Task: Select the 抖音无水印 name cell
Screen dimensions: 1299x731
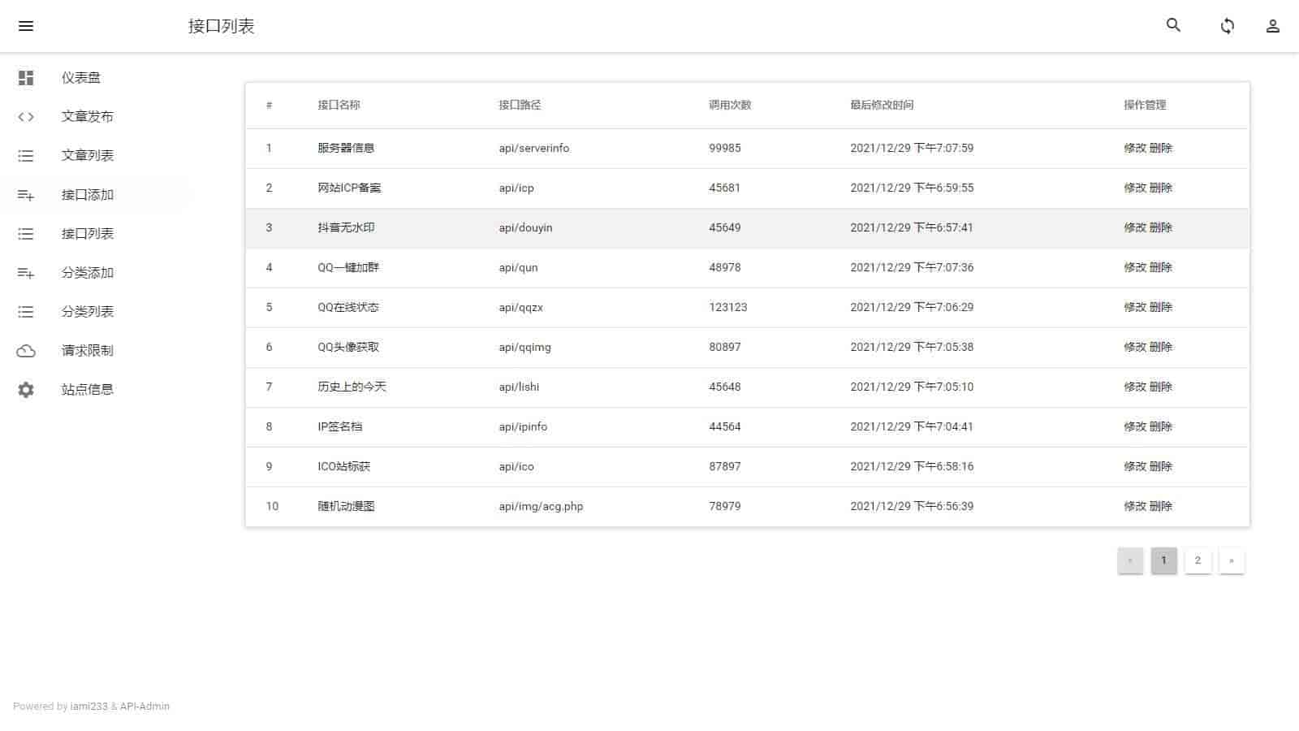Action: [x=346, y=227]
